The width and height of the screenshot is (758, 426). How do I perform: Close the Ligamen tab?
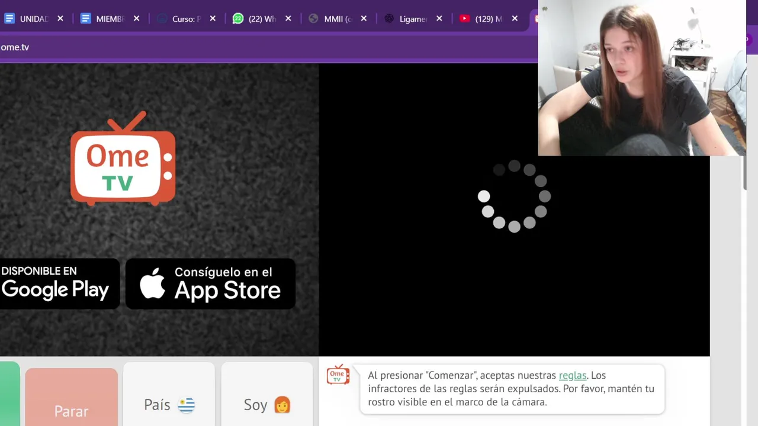(439, 18)
